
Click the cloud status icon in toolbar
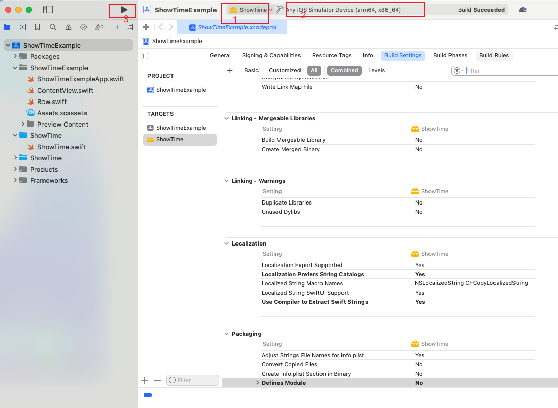click(x=523, y=10)
